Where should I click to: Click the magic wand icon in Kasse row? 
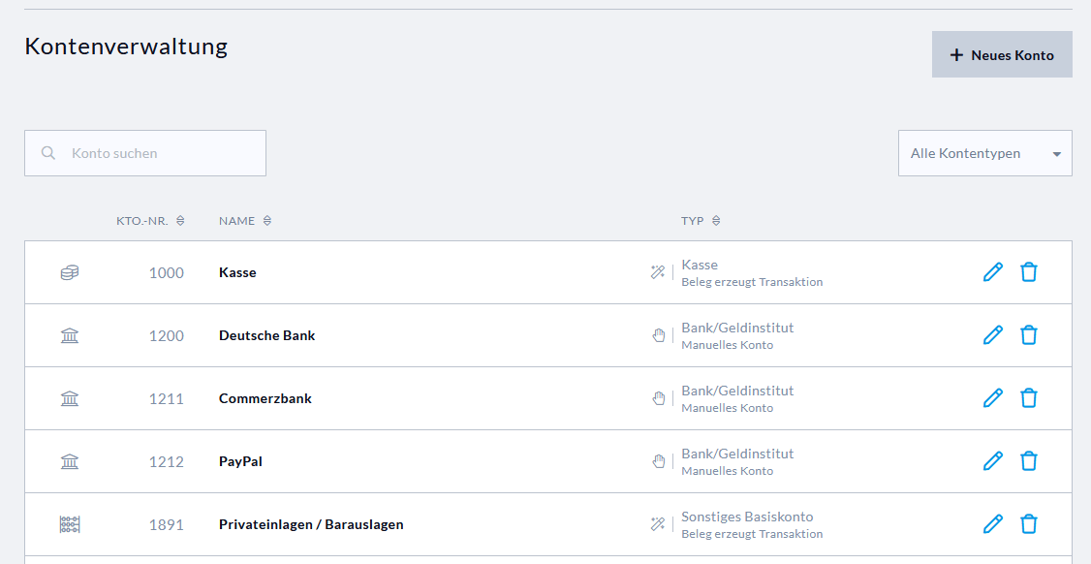[658, 272]
